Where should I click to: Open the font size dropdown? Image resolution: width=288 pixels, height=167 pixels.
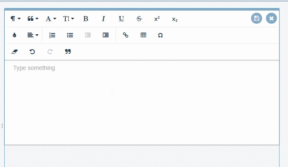(68, 19)
